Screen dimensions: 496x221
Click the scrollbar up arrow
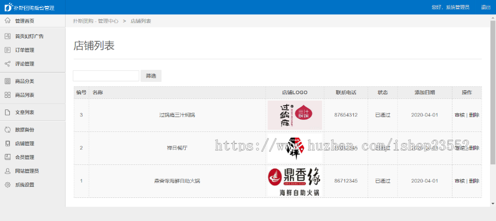click(493, 17)
